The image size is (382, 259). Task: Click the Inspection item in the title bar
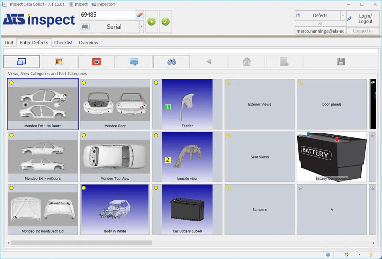103,4
